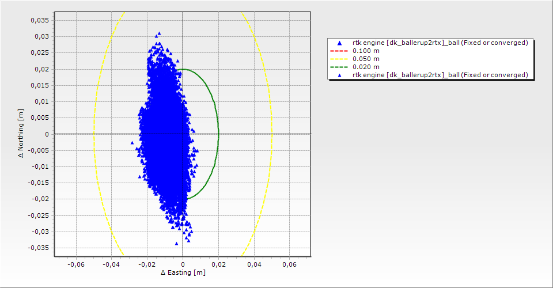553x288 pixels.
Task: Click the -0,035 northing axis tick label
Action: (39, 248)
